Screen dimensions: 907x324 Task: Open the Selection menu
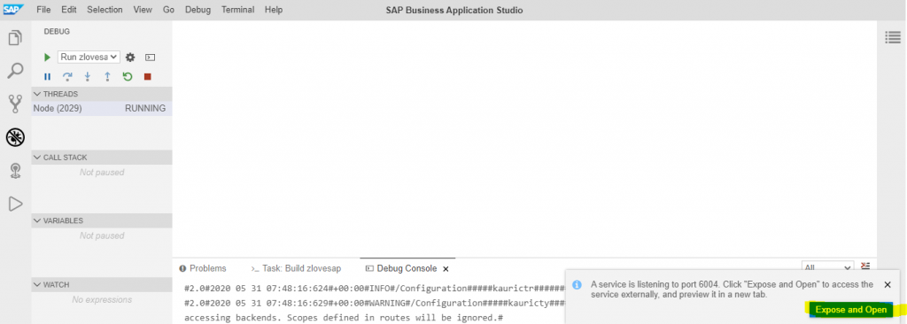click(105, 10)
